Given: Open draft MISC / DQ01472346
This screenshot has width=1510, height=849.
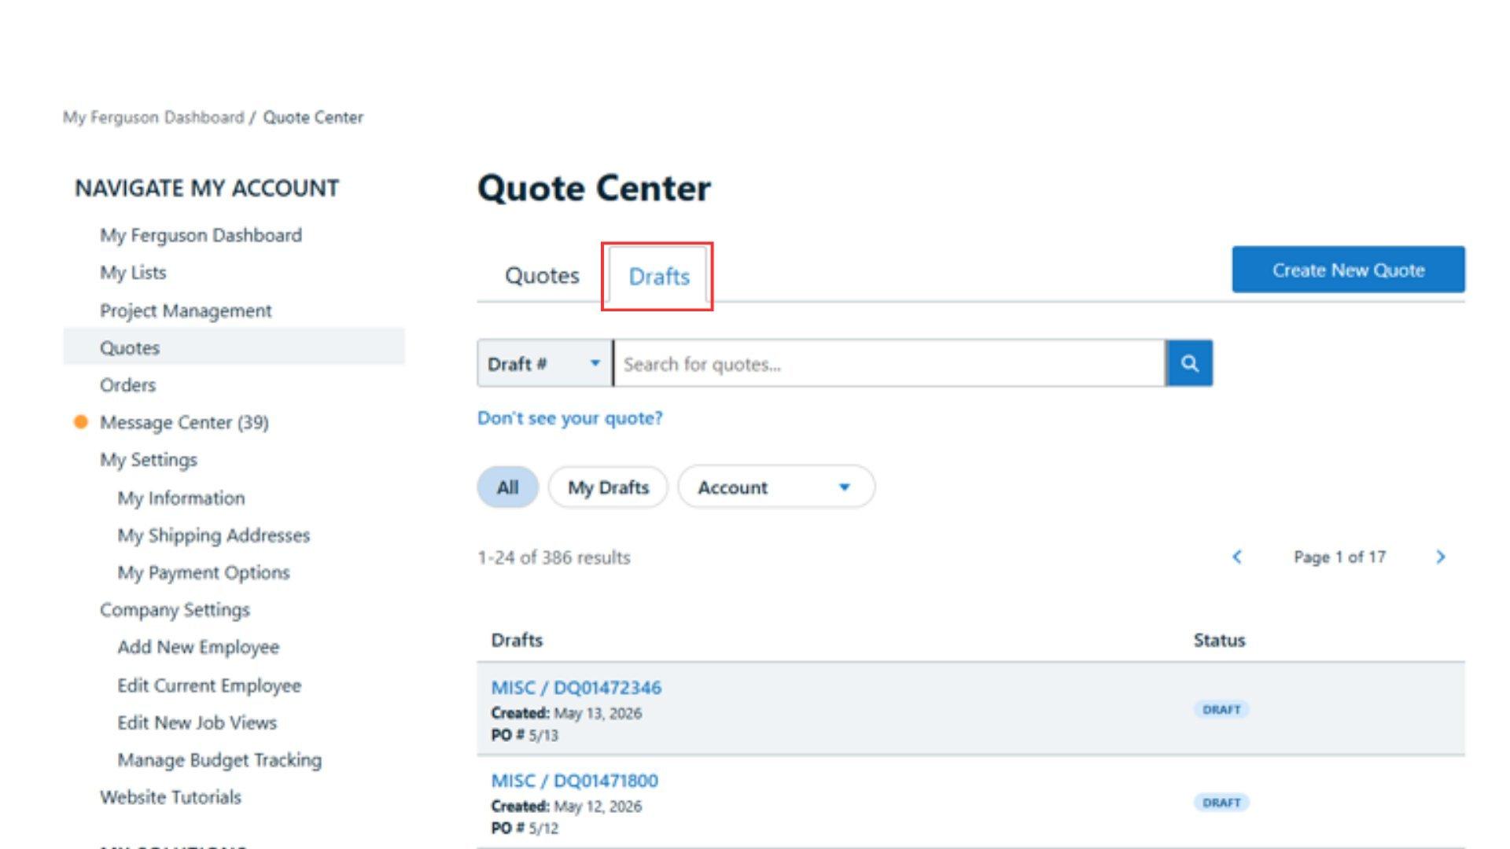Looking at the screenshot, I should [576, 688].
